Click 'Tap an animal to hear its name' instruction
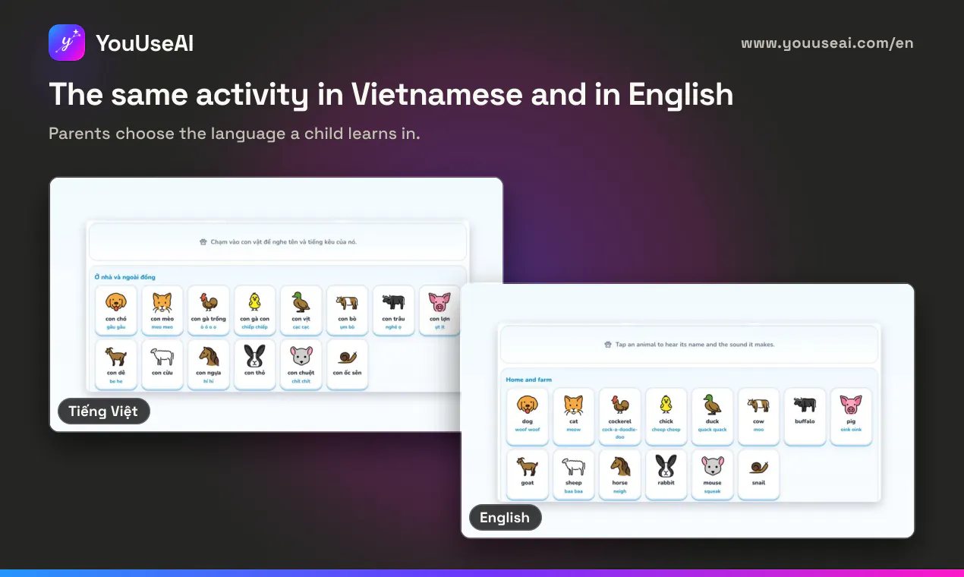This screenshot has width=964, height=577. [695, 344]
